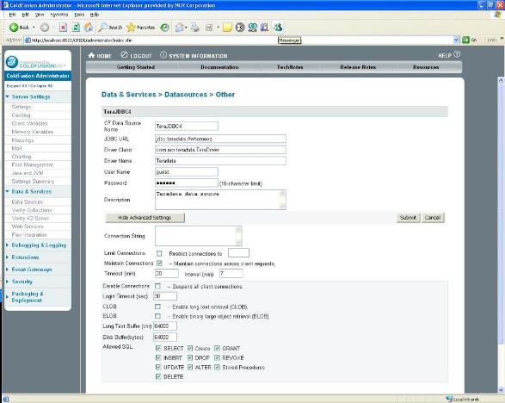Open the Java and JVM sidebar link
The height and width of the screenshot is (403, 505).
coord(28,173)
